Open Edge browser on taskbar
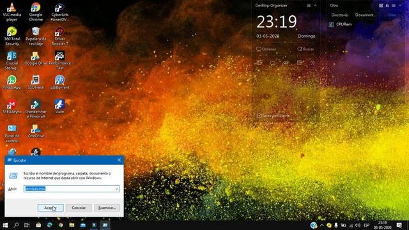 point(49,225)
